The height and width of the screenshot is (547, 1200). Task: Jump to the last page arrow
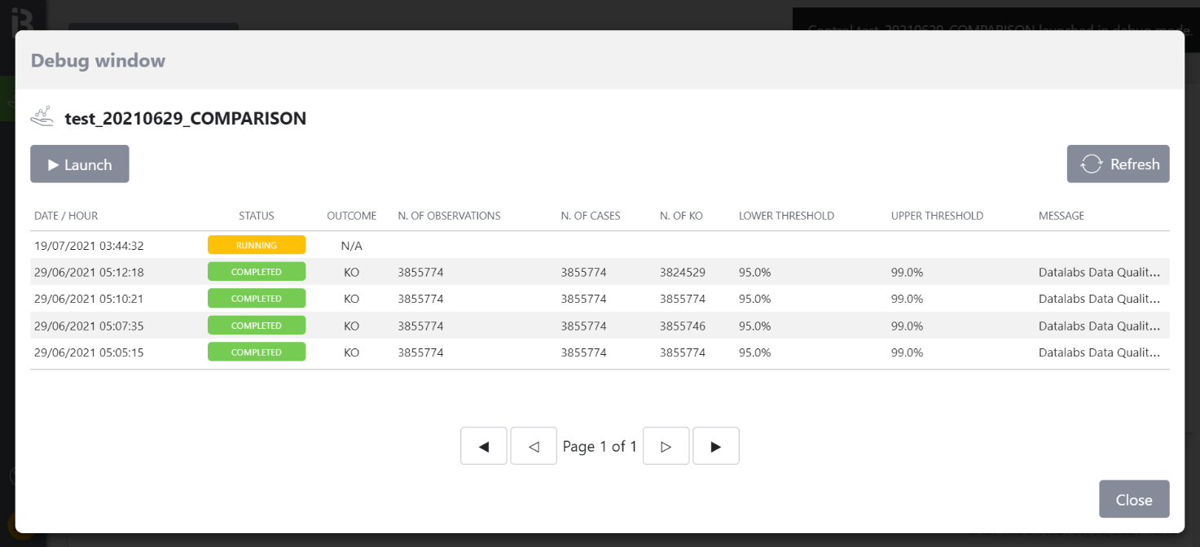[x=715, y=446]
